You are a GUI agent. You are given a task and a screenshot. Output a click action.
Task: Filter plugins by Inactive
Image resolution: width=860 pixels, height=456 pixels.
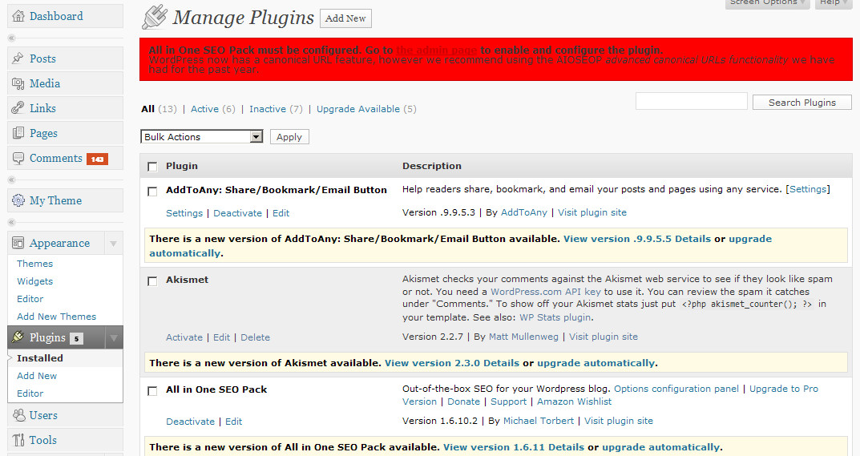[267, 109]
